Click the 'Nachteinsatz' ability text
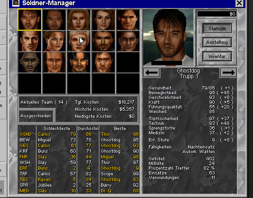Viewport: 253px width, 198px height. coord(201,147)
